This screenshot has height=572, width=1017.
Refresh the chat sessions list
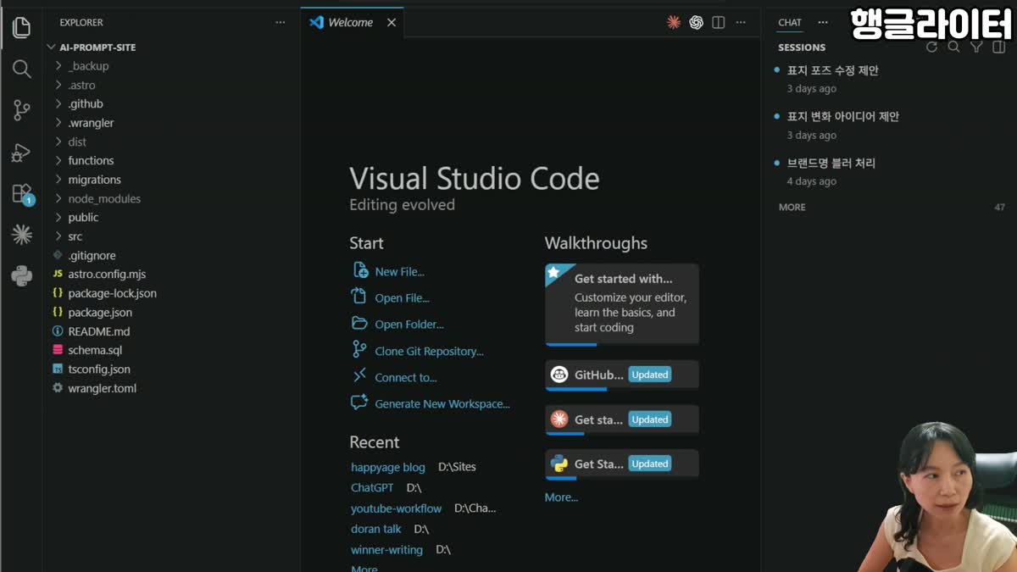932,47
